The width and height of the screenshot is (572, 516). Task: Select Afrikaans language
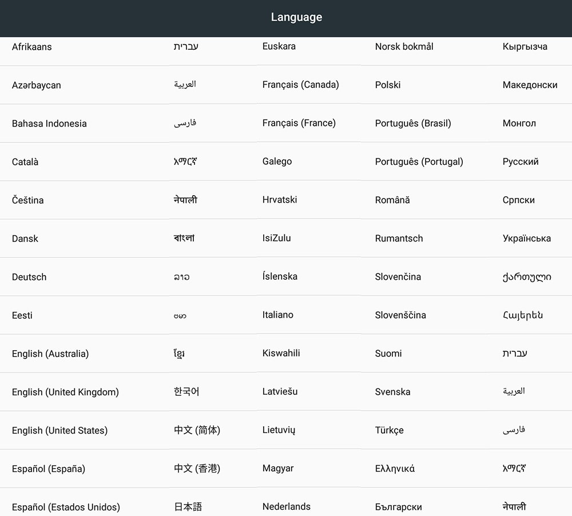pyautogui.click(x=31, y=47)
